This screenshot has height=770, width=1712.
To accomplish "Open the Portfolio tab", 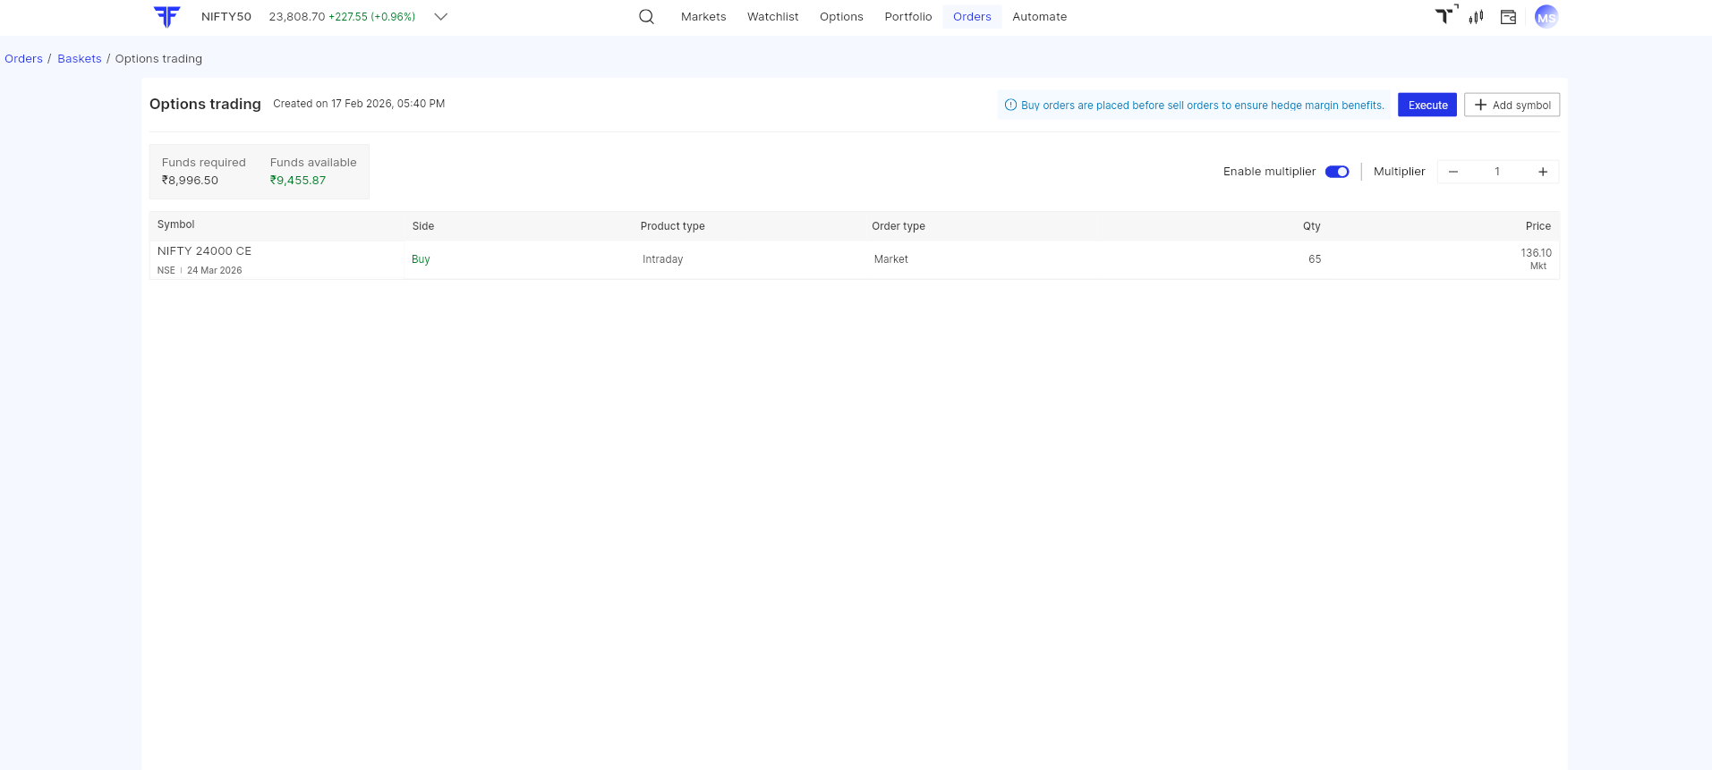I will 907,17.
